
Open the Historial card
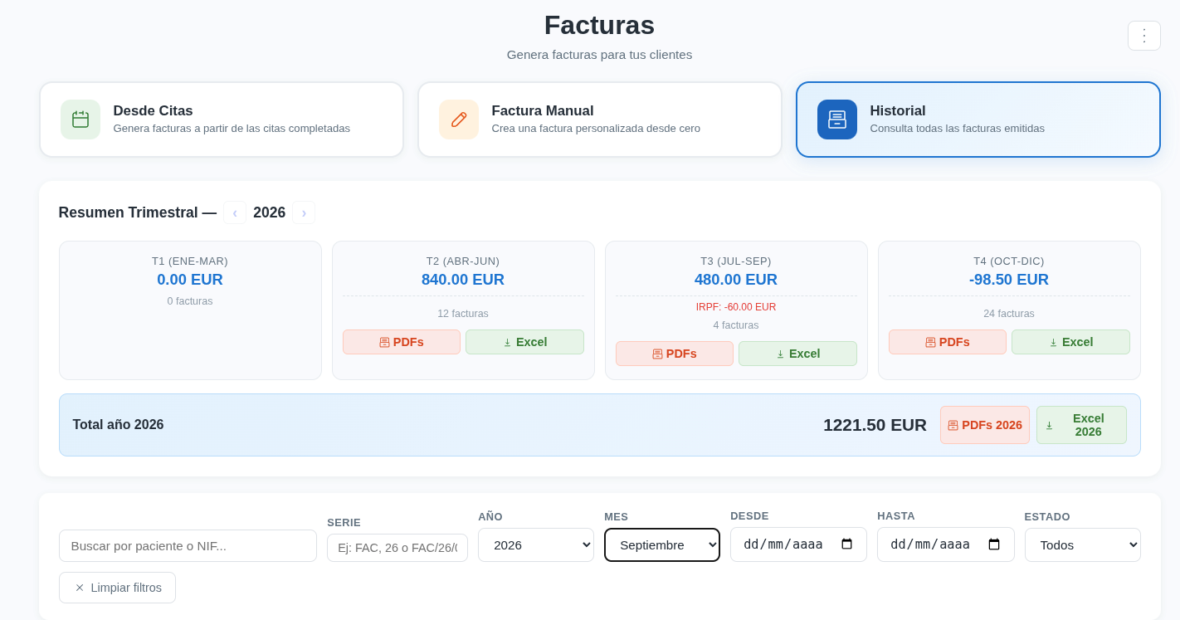[x=978, y=120]
